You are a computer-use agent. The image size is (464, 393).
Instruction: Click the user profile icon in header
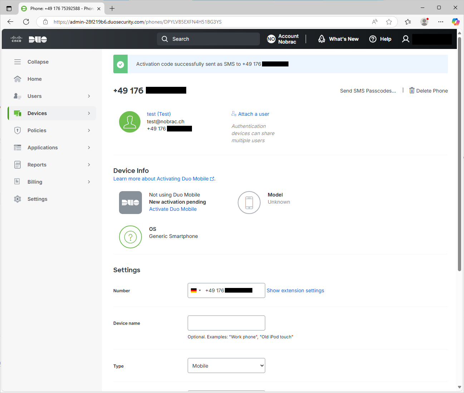(x=406, y=39)
